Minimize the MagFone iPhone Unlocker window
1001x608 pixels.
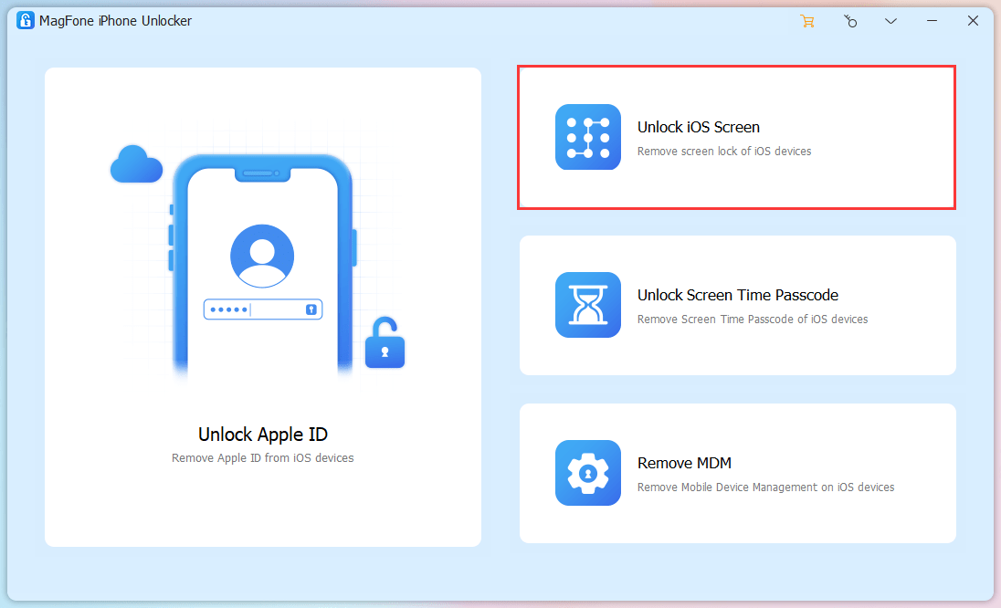932,21
